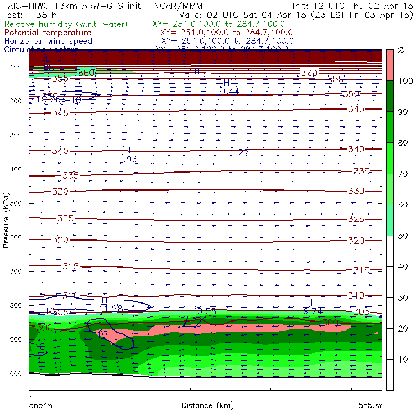Click the blue 'Horizontal wind speed' legend entry
416x416 pixels.
click(x=48, y=41)
